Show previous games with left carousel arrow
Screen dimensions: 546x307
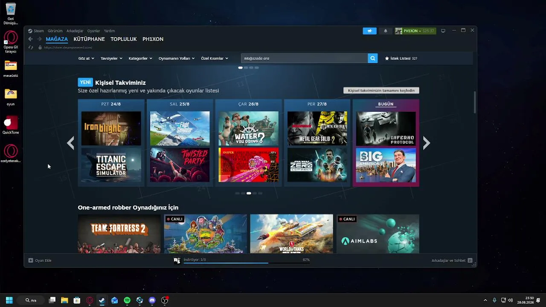(71, 143)
